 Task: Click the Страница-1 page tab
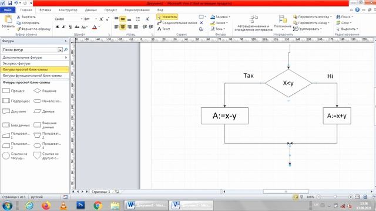pyautogui.click(x=100, y=192)
